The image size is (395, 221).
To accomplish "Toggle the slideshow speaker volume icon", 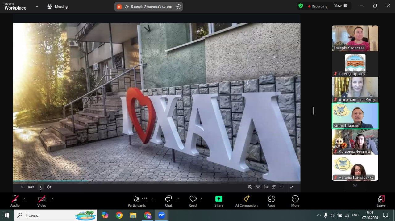I will coord(49,187).
